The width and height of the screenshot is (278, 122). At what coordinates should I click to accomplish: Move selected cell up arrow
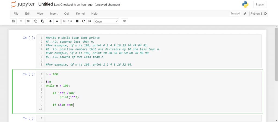(50, 21)
